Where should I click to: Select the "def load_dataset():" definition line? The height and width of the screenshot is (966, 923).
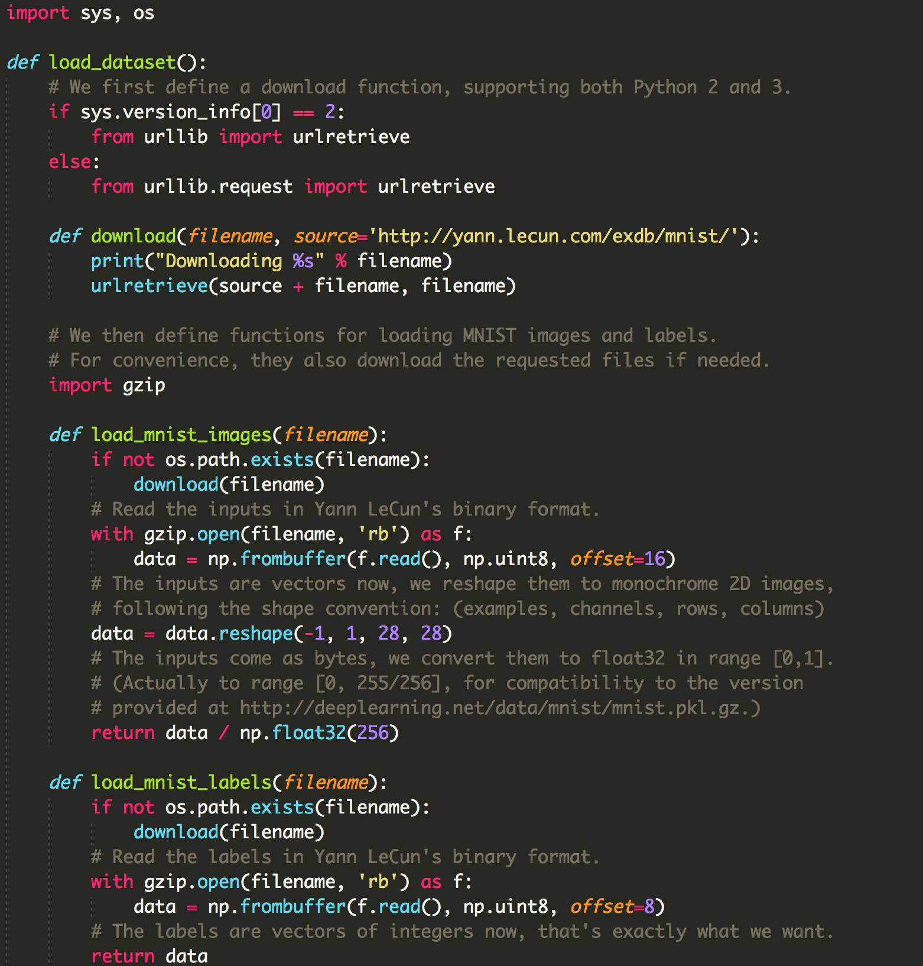106,62
